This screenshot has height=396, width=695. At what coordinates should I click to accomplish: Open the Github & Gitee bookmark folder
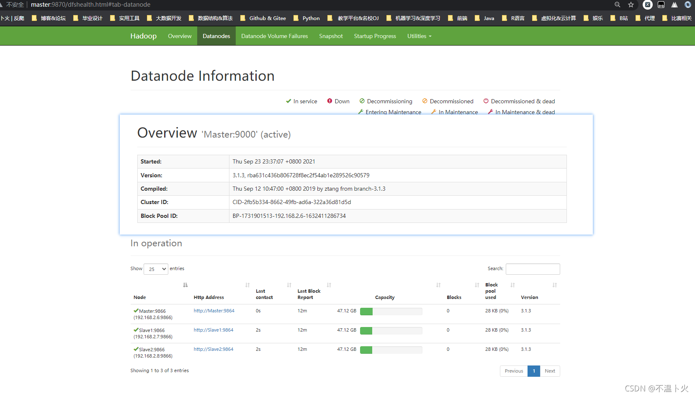[x=263, y=18]
